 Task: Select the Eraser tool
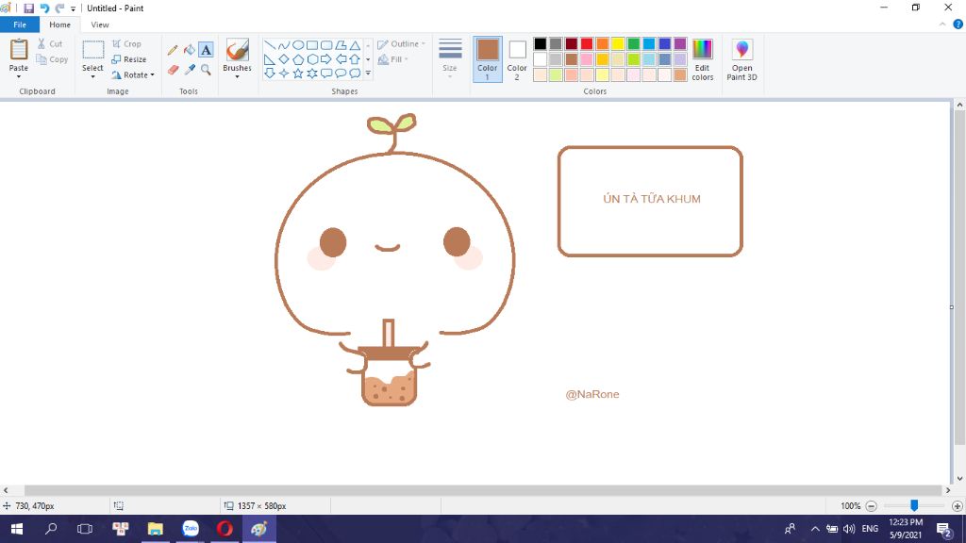pos(173,70)
